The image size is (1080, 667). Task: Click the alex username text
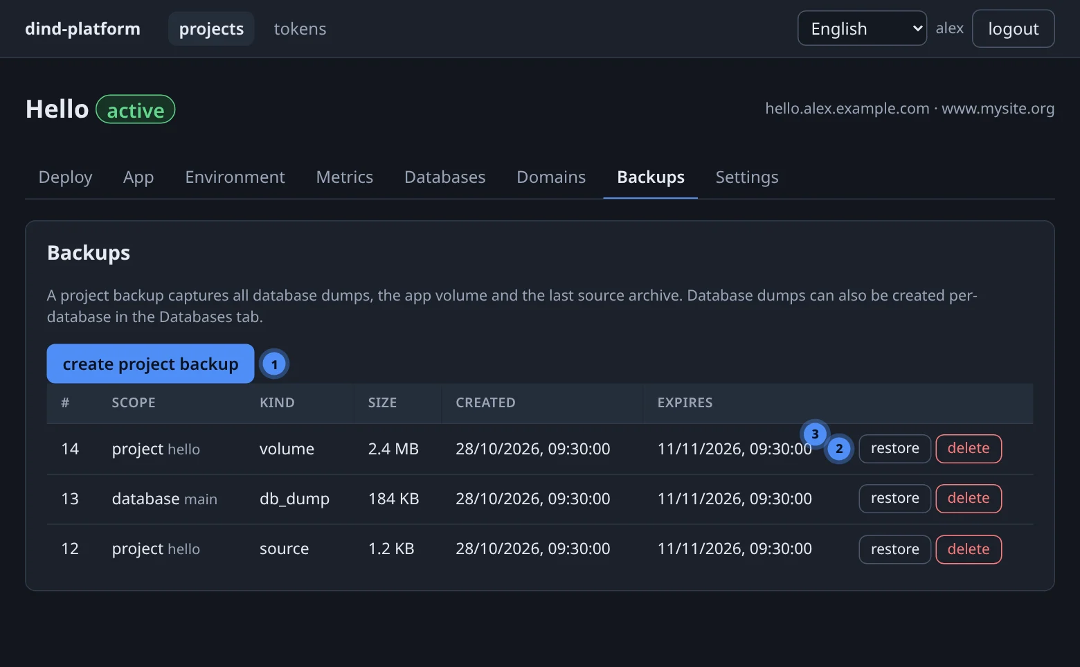[x=949, y=28]
